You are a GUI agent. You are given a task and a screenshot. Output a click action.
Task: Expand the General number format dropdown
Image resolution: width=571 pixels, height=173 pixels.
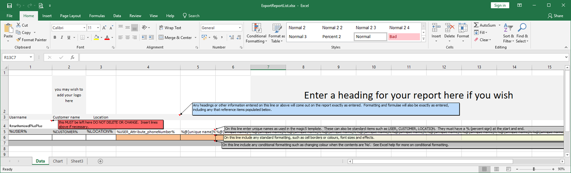tap(240, 28)
